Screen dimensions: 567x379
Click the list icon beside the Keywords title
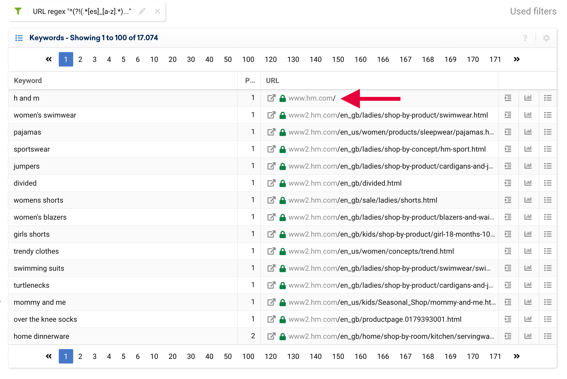pyautogui.click(x=19, y=38)
